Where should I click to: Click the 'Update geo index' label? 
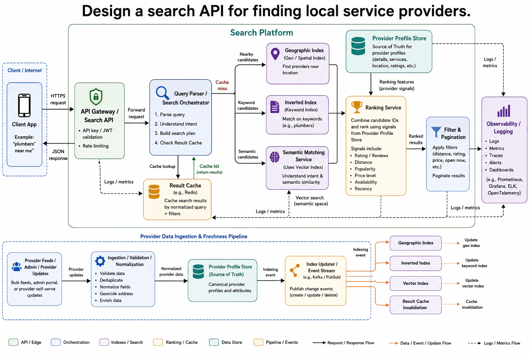(x=471, y=243)
